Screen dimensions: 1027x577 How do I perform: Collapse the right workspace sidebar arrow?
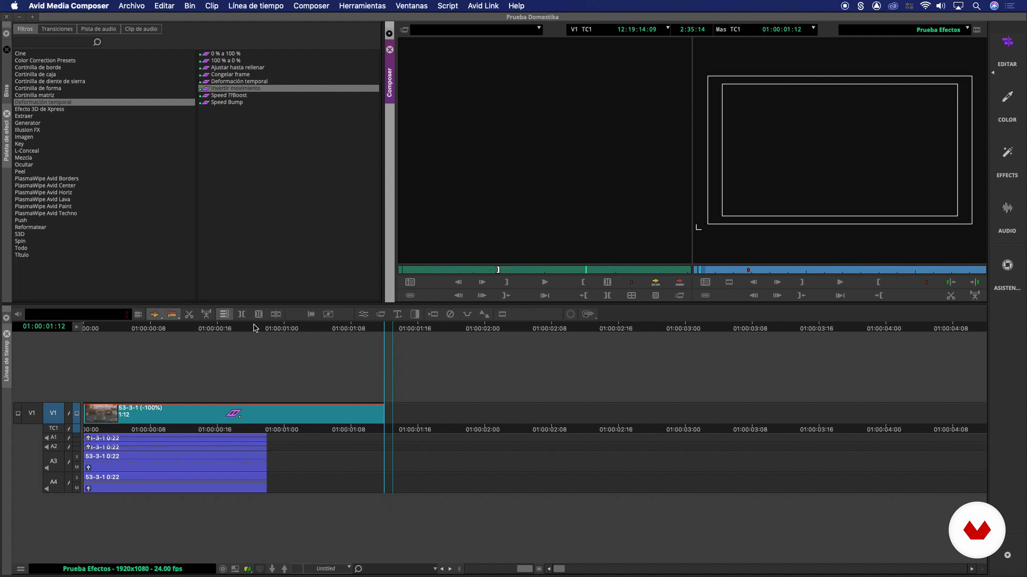point(993,72)
